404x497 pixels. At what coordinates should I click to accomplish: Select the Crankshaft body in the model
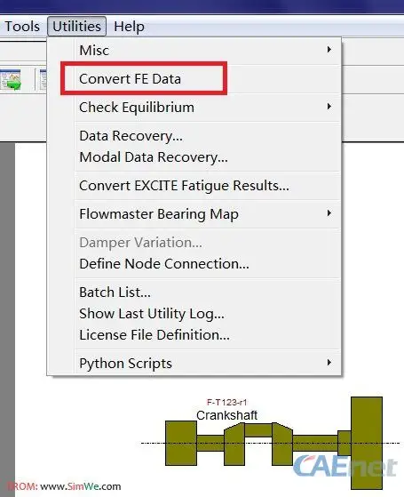pyautogui.click(x=273, y=443)
